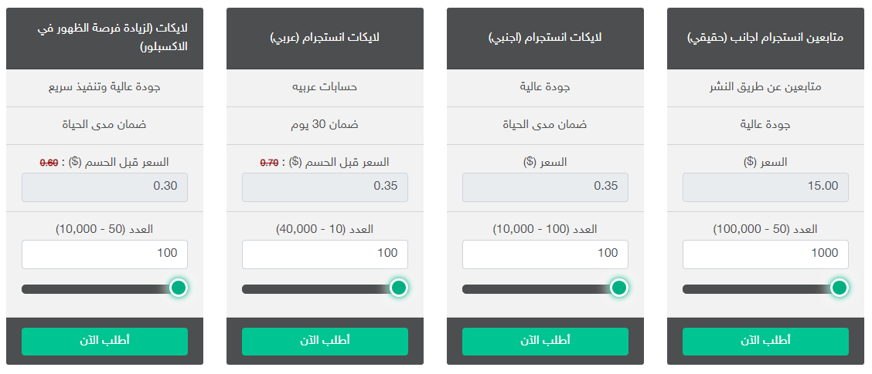
Task: Click the 15.00 price field
Action: pyautogui.click(x=765, y=187)
